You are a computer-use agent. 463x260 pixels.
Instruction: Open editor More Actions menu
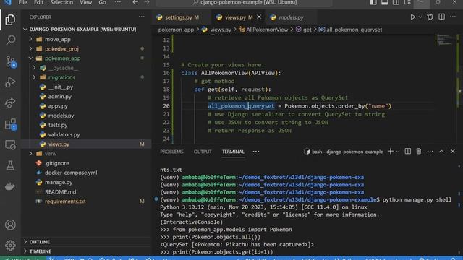[453, 17]
